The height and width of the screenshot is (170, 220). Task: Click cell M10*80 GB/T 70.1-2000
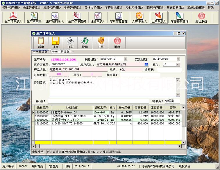tap(72, 124)
